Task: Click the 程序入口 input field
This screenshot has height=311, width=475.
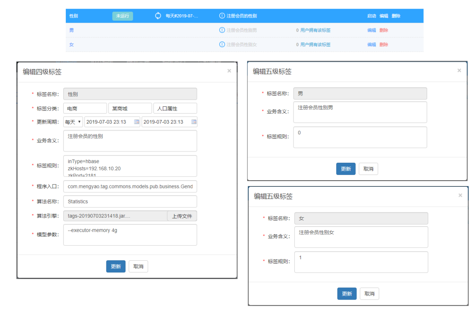Action: 130,186
